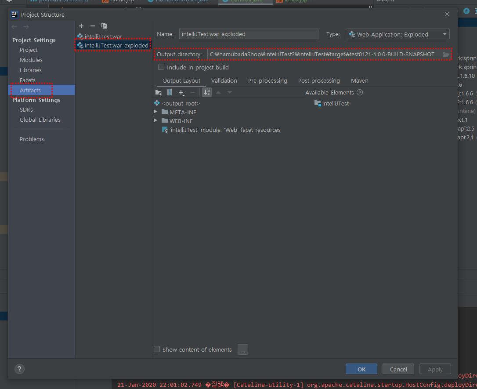Select the META-INF folder row

tap(179, 113)
